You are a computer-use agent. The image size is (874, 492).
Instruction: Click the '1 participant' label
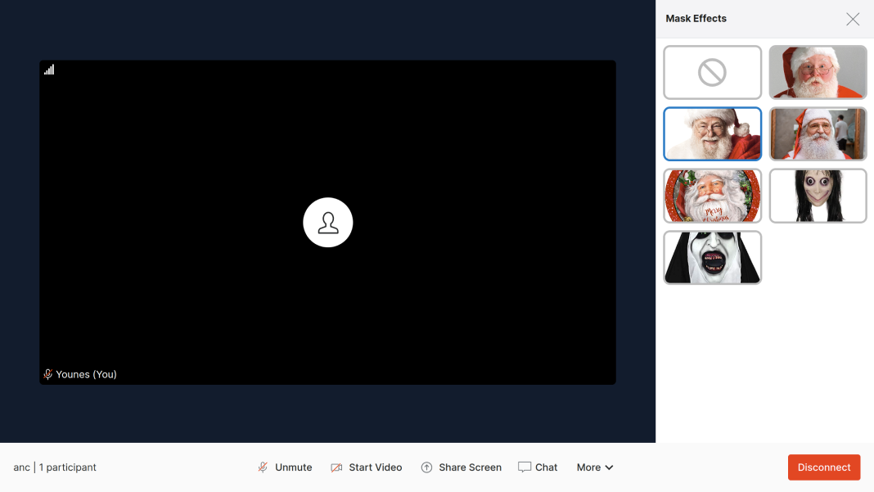pos(67,467)
